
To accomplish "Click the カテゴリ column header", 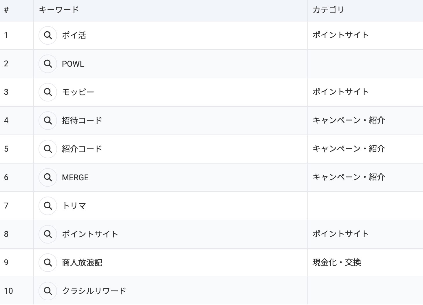I will (328, 10).
